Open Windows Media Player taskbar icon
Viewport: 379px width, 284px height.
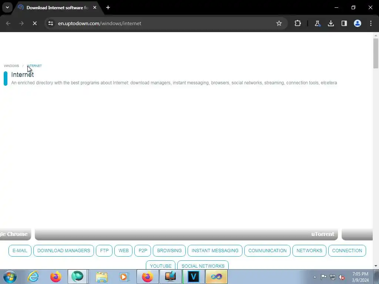click(x=124, y=277)
